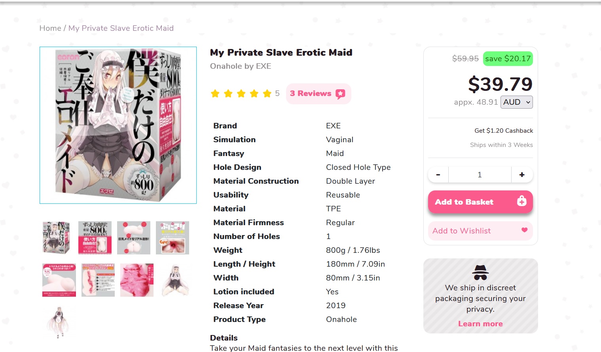Click the product name breadcrumb link
601x352 pixels.
121,28
